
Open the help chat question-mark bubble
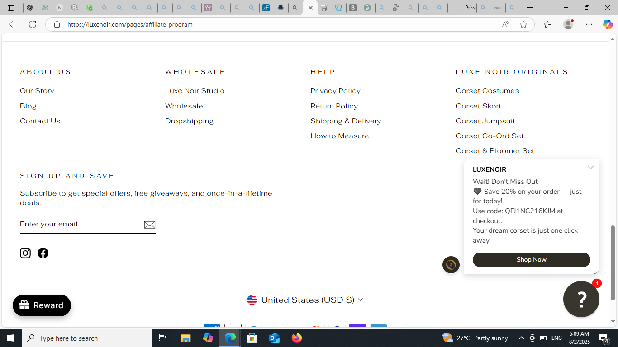tap(581, 299)
